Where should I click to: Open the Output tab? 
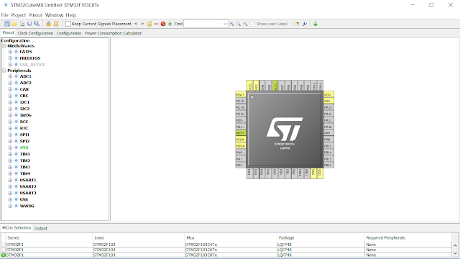point(41,228)
